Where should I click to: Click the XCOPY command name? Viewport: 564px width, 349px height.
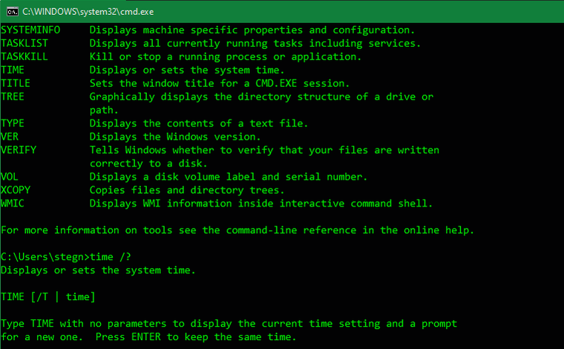(16, 190)
